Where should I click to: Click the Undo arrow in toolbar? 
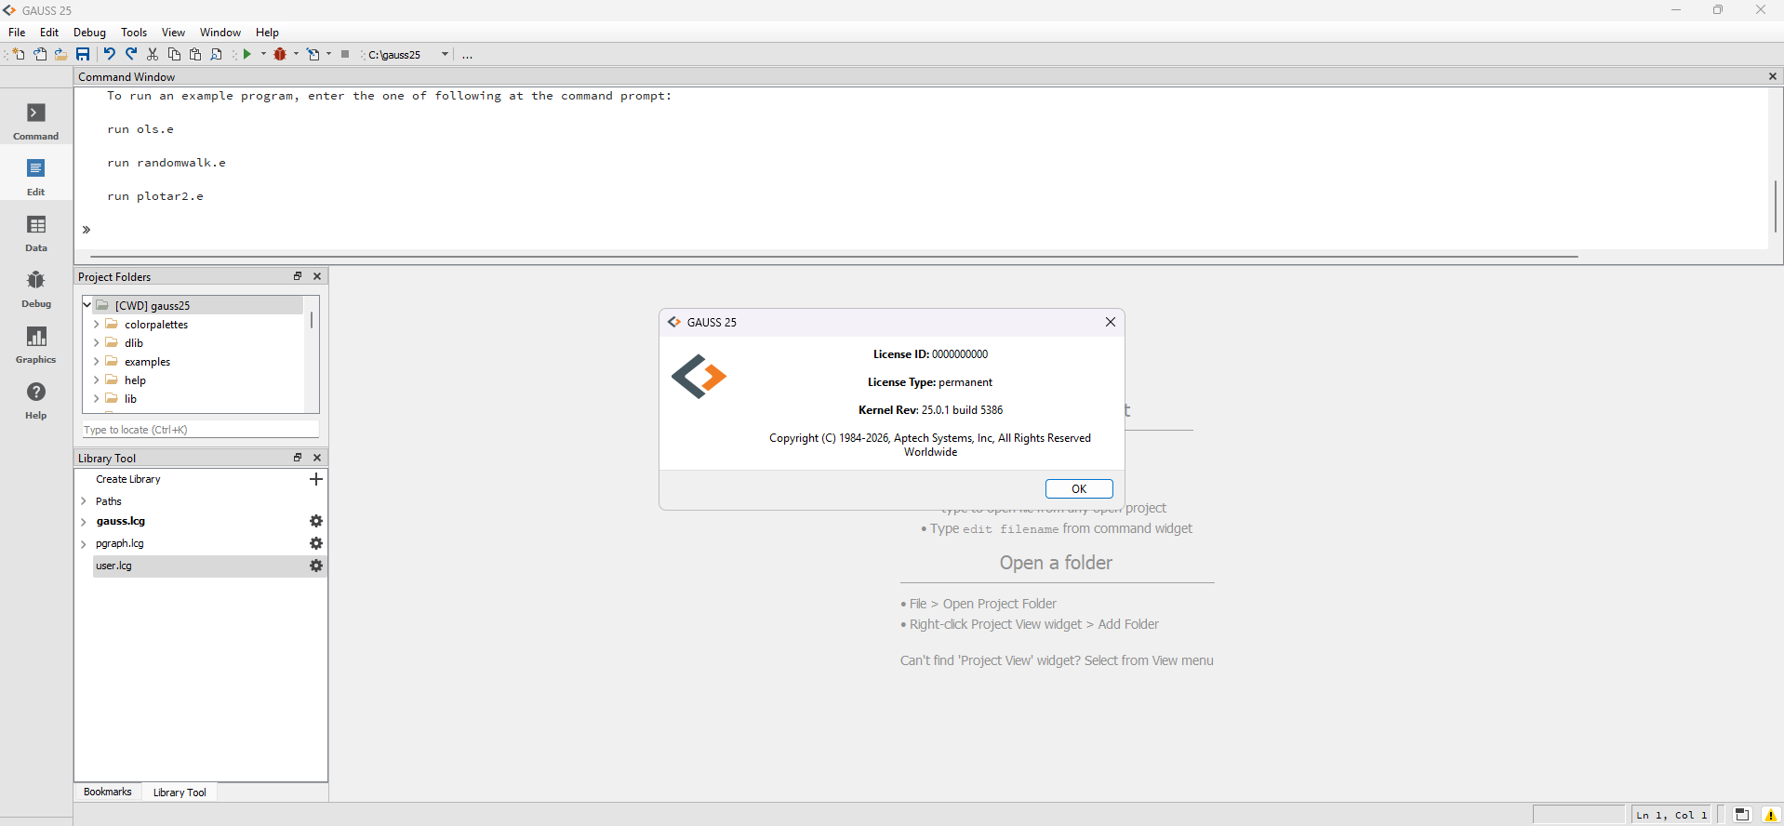tap(109, 54)
